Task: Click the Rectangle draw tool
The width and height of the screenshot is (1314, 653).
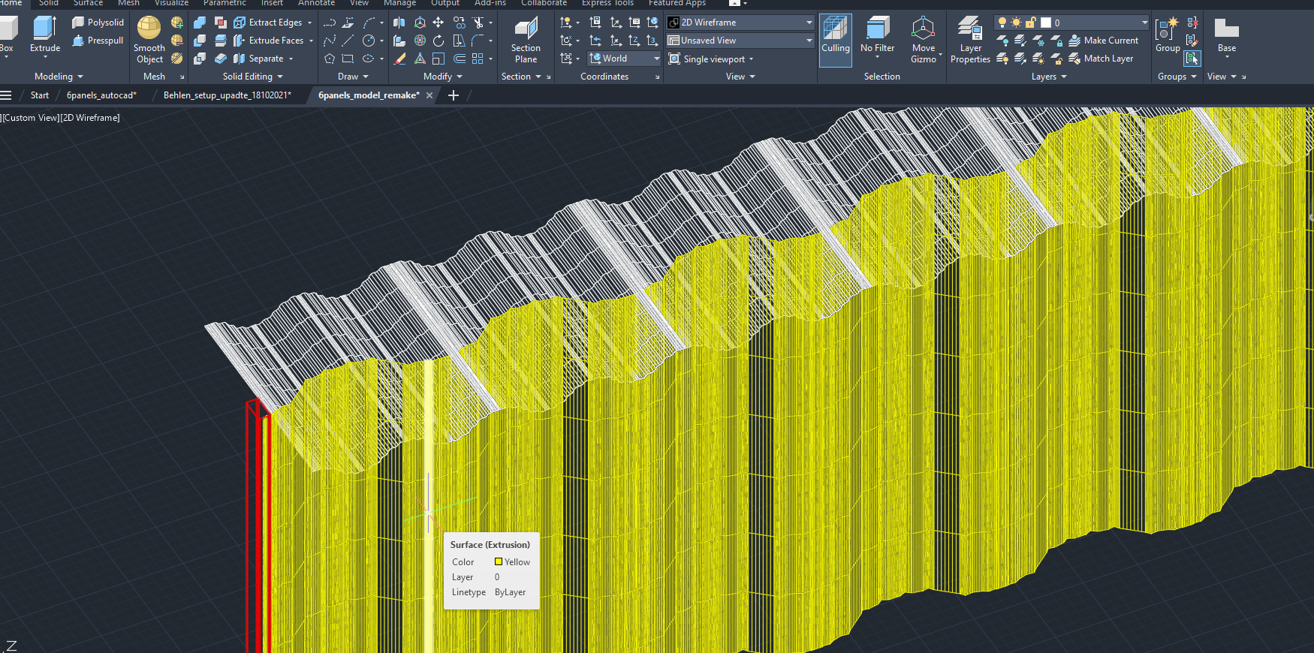Action: tap(348, 59)
